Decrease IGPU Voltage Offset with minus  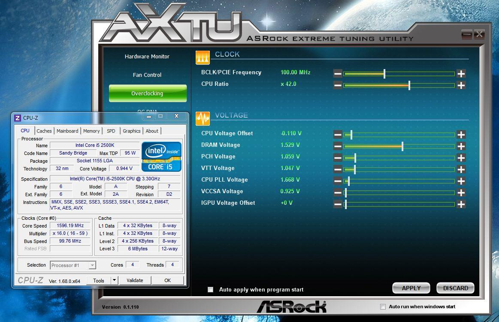tap(338, 204)
